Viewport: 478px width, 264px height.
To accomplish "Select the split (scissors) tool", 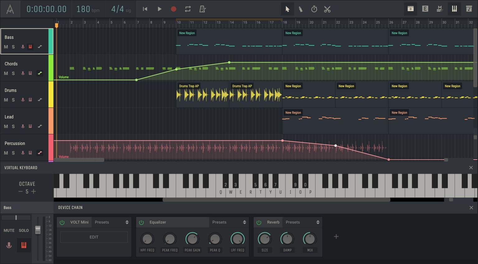I will coord(328,9).
